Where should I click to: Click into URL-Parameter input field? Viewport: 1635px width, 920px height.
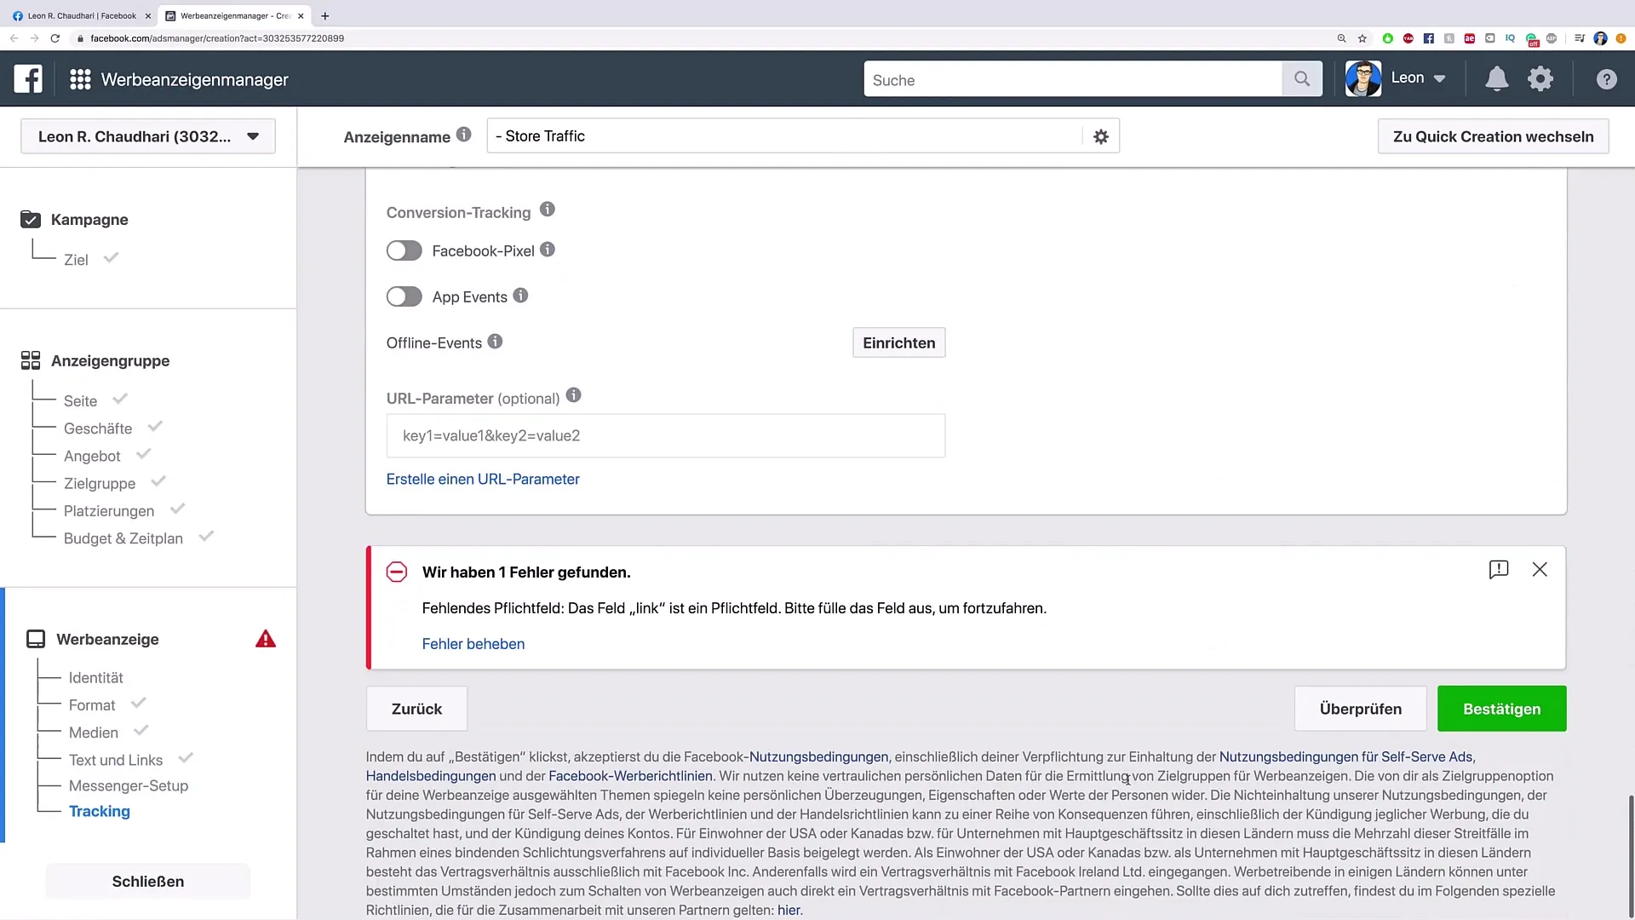click(x=665, y=436)
